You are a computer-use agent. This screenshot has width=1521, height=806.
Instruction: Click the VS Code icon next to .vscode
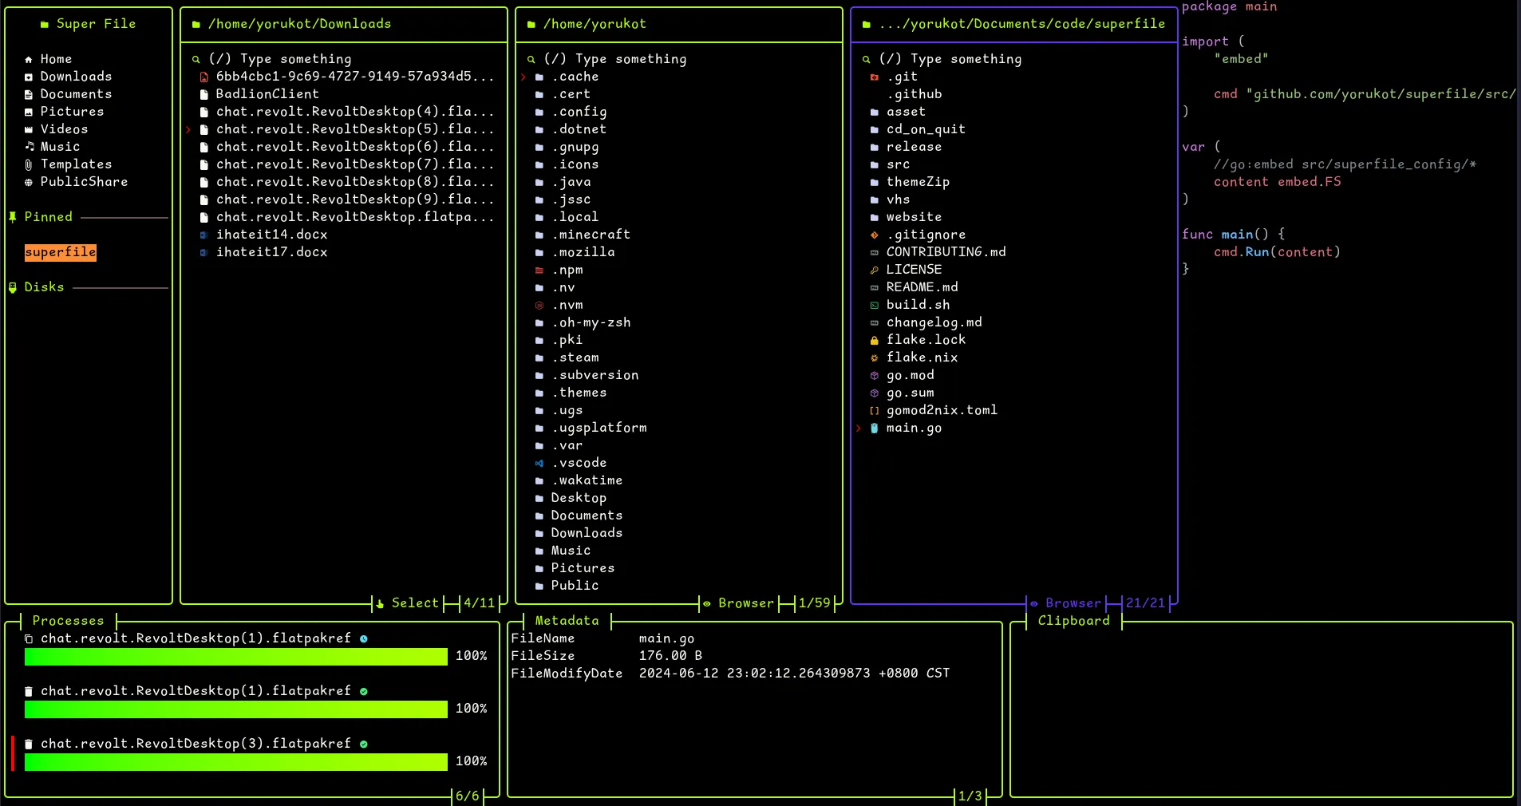[539, 463]
